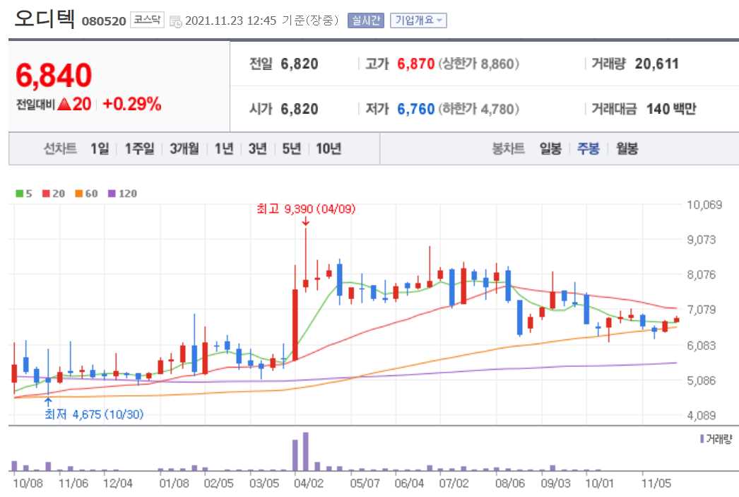Click the 10,069 price axis label
739x497 pixels.
[x=704, y=204]
